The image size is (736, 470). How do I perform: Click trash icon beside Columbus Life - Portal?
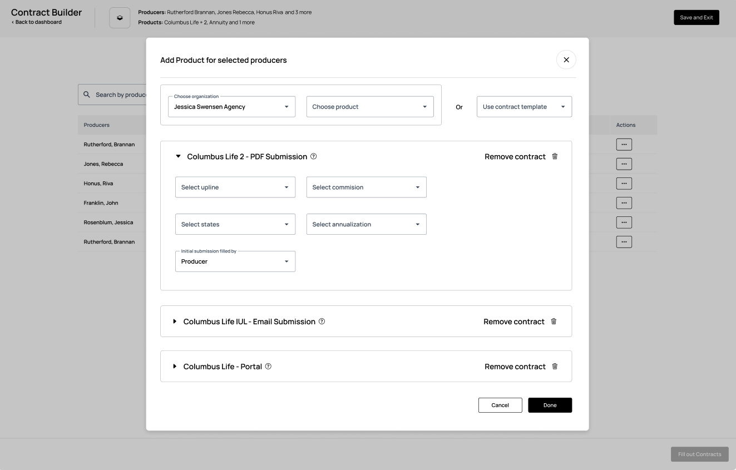tap(555, 367)
